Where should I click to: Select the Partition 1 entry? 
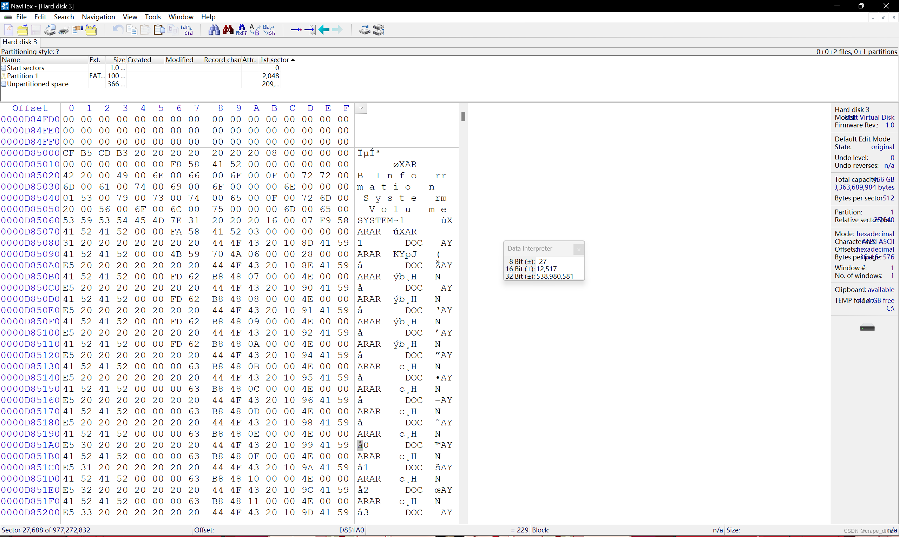pyautogui.click(x=22, y=75)
